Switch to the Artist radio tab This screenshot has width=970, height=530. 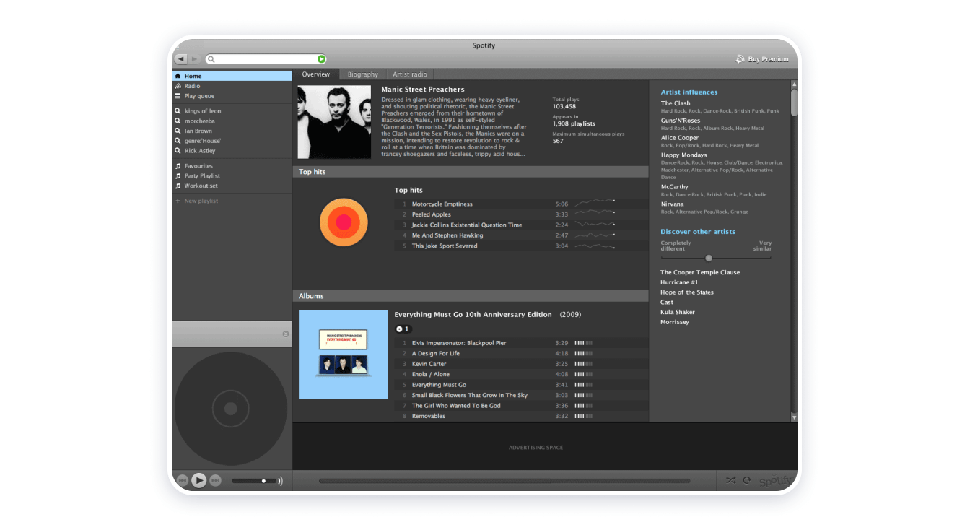410,74
